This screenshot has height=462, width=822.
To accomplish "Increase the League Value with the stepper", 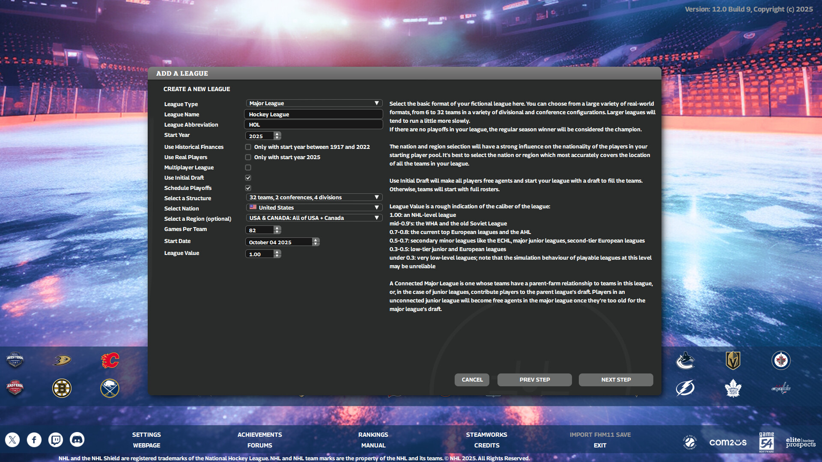I will point(277,252).
